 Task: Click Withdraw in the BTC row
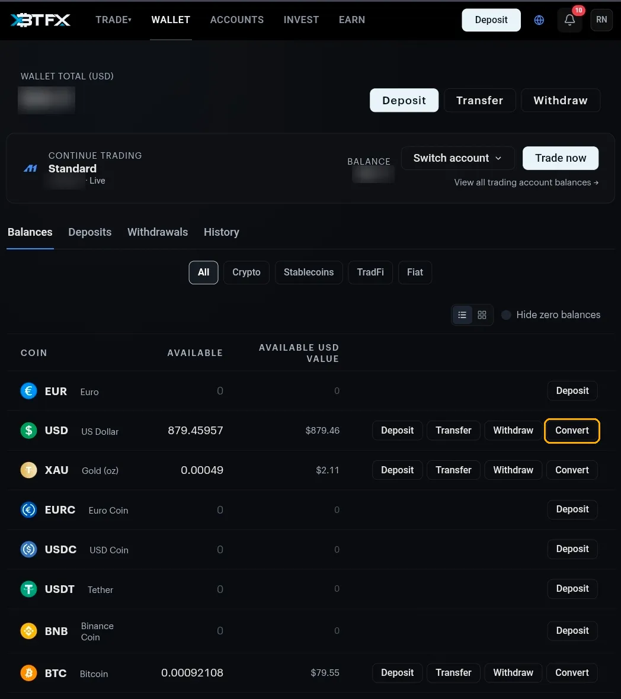(x=513, y=673)
